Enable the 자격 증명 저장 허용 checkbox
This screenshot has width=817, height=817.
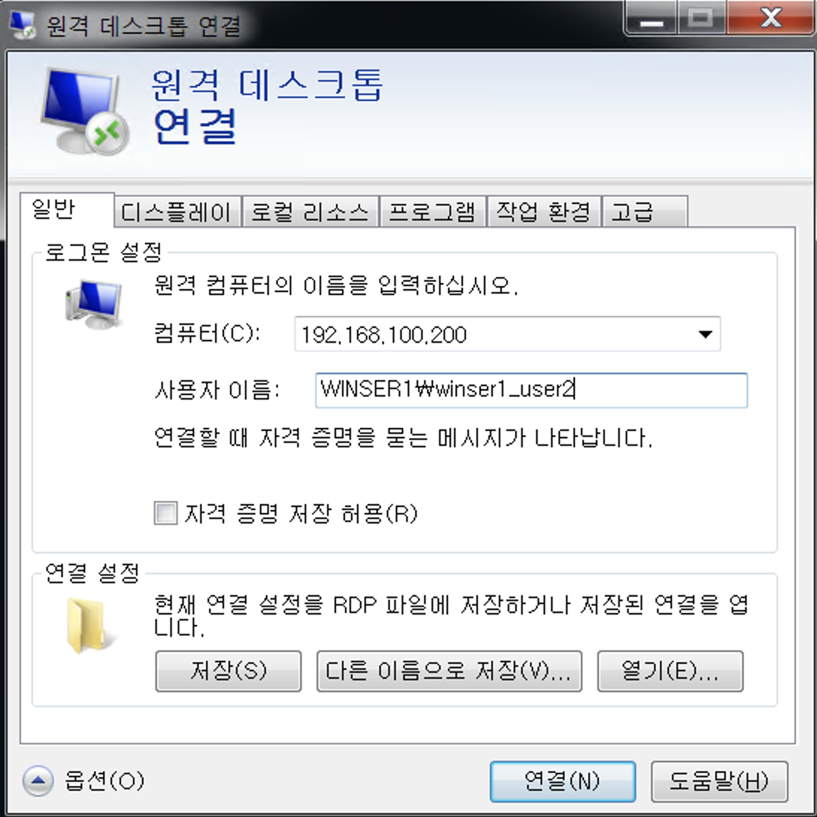pos(166,513)
